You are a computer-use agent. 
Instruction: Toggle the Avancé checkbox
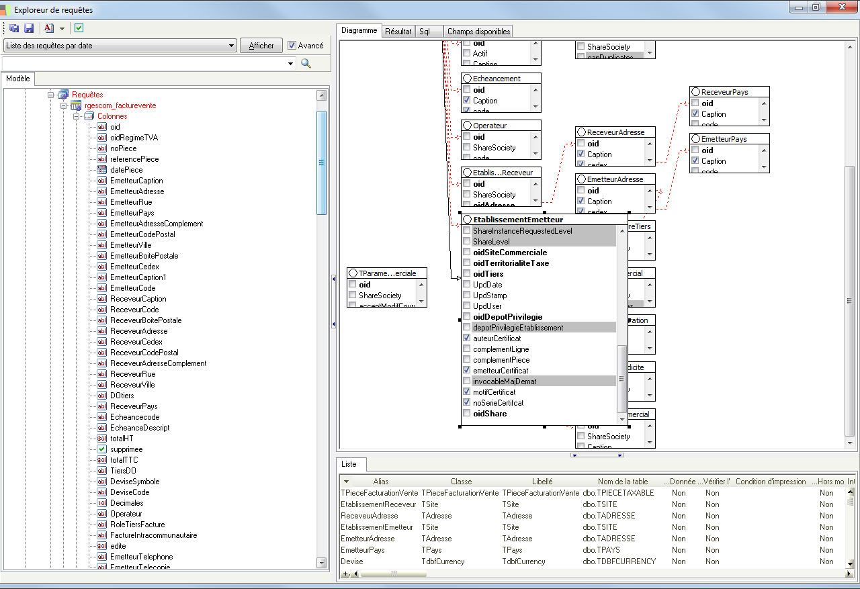coord(292,46)
